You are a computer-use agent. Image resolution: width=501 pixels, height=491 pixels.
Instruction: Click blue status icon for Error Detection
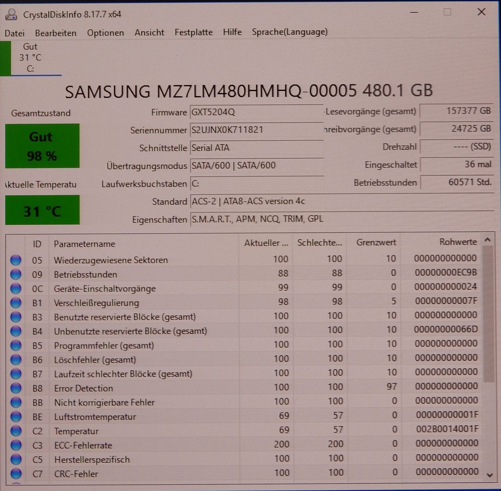click(16, 388)
